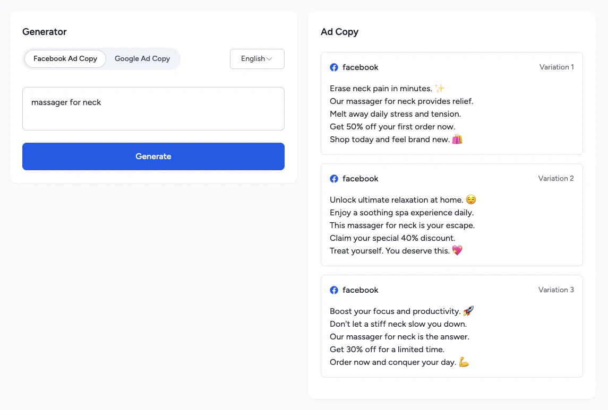The width and height of the screenshot is (608, 410).
Task: Click the Variation 3 label
Action: tap(556, 290)
